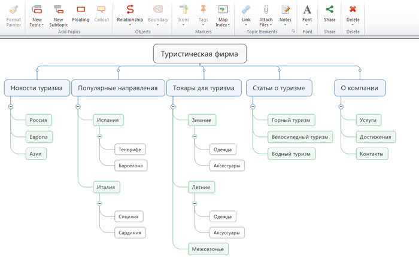Collapse the Статьи о туризме branch
This screenshot has height=257, width=419.
[253, 107]
